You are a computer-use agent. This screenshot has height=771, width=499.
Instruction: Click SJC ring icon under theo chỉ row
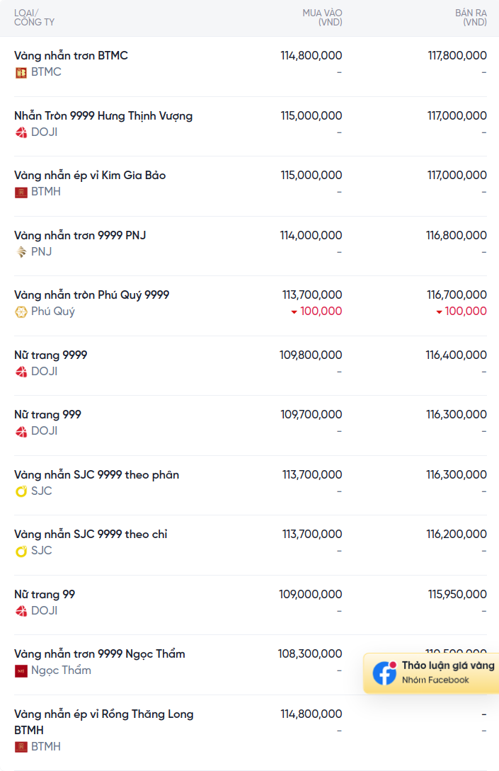click(x=21, y=552)
